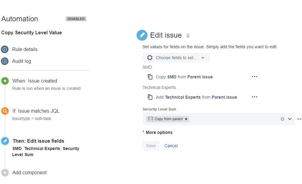
Task: Click the blue pencil Edit issue fields icon
Action: tap(5, 141)
